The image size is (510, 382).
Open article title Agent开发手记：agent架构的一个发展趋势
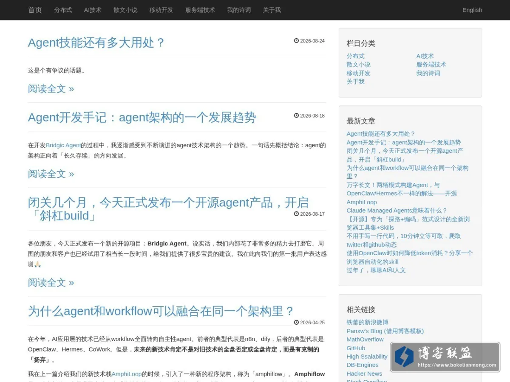point(142,117)
